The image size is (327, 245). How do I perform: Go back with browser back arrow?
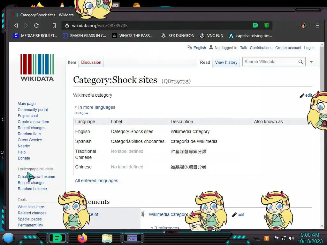tap(16, 26)
